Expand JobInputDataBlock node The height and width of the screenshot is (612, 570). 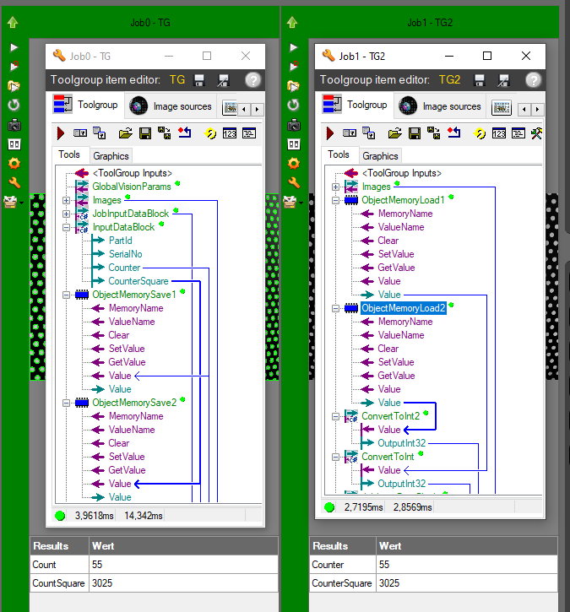point(67,214)
